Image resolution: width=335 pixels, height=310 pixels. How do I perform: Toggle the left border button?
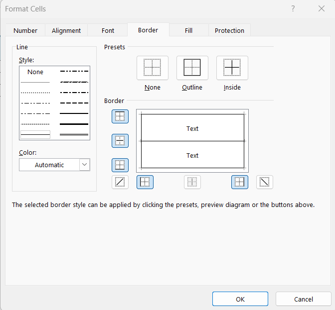pyautogui.click(x=145, y=182)
